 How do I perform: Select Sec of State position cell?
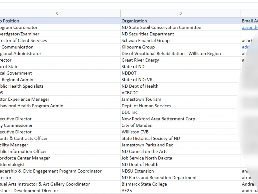[60, 66]
